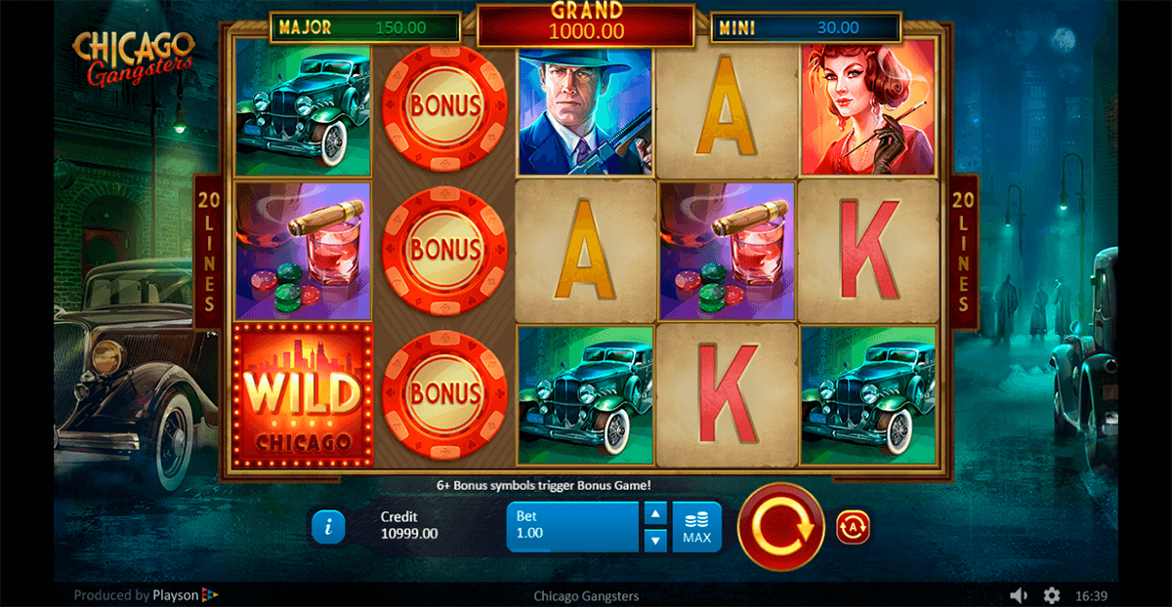This screenshot has width=1172, height=607.
Task: Select the GRAND 1000.00 jackpot panel
Action: (x=586, y=22)
